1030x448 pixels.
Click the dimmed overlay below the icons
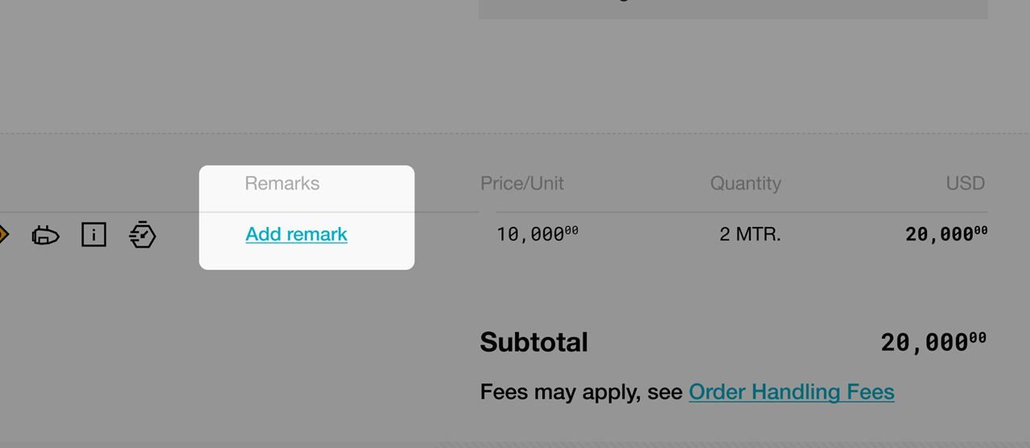[x=97, y=354]
